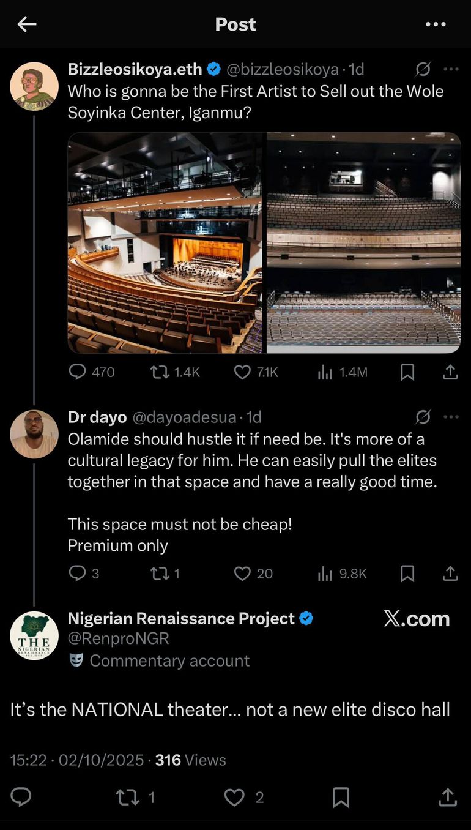Reply to Bizzleosikoya's post via comment icon
The width and height of the screenshot is (471, 830).
78,372
